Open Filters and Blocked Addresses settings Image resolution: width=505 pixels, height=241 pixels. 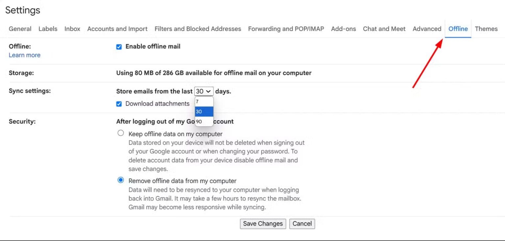[x=198, y=29]
